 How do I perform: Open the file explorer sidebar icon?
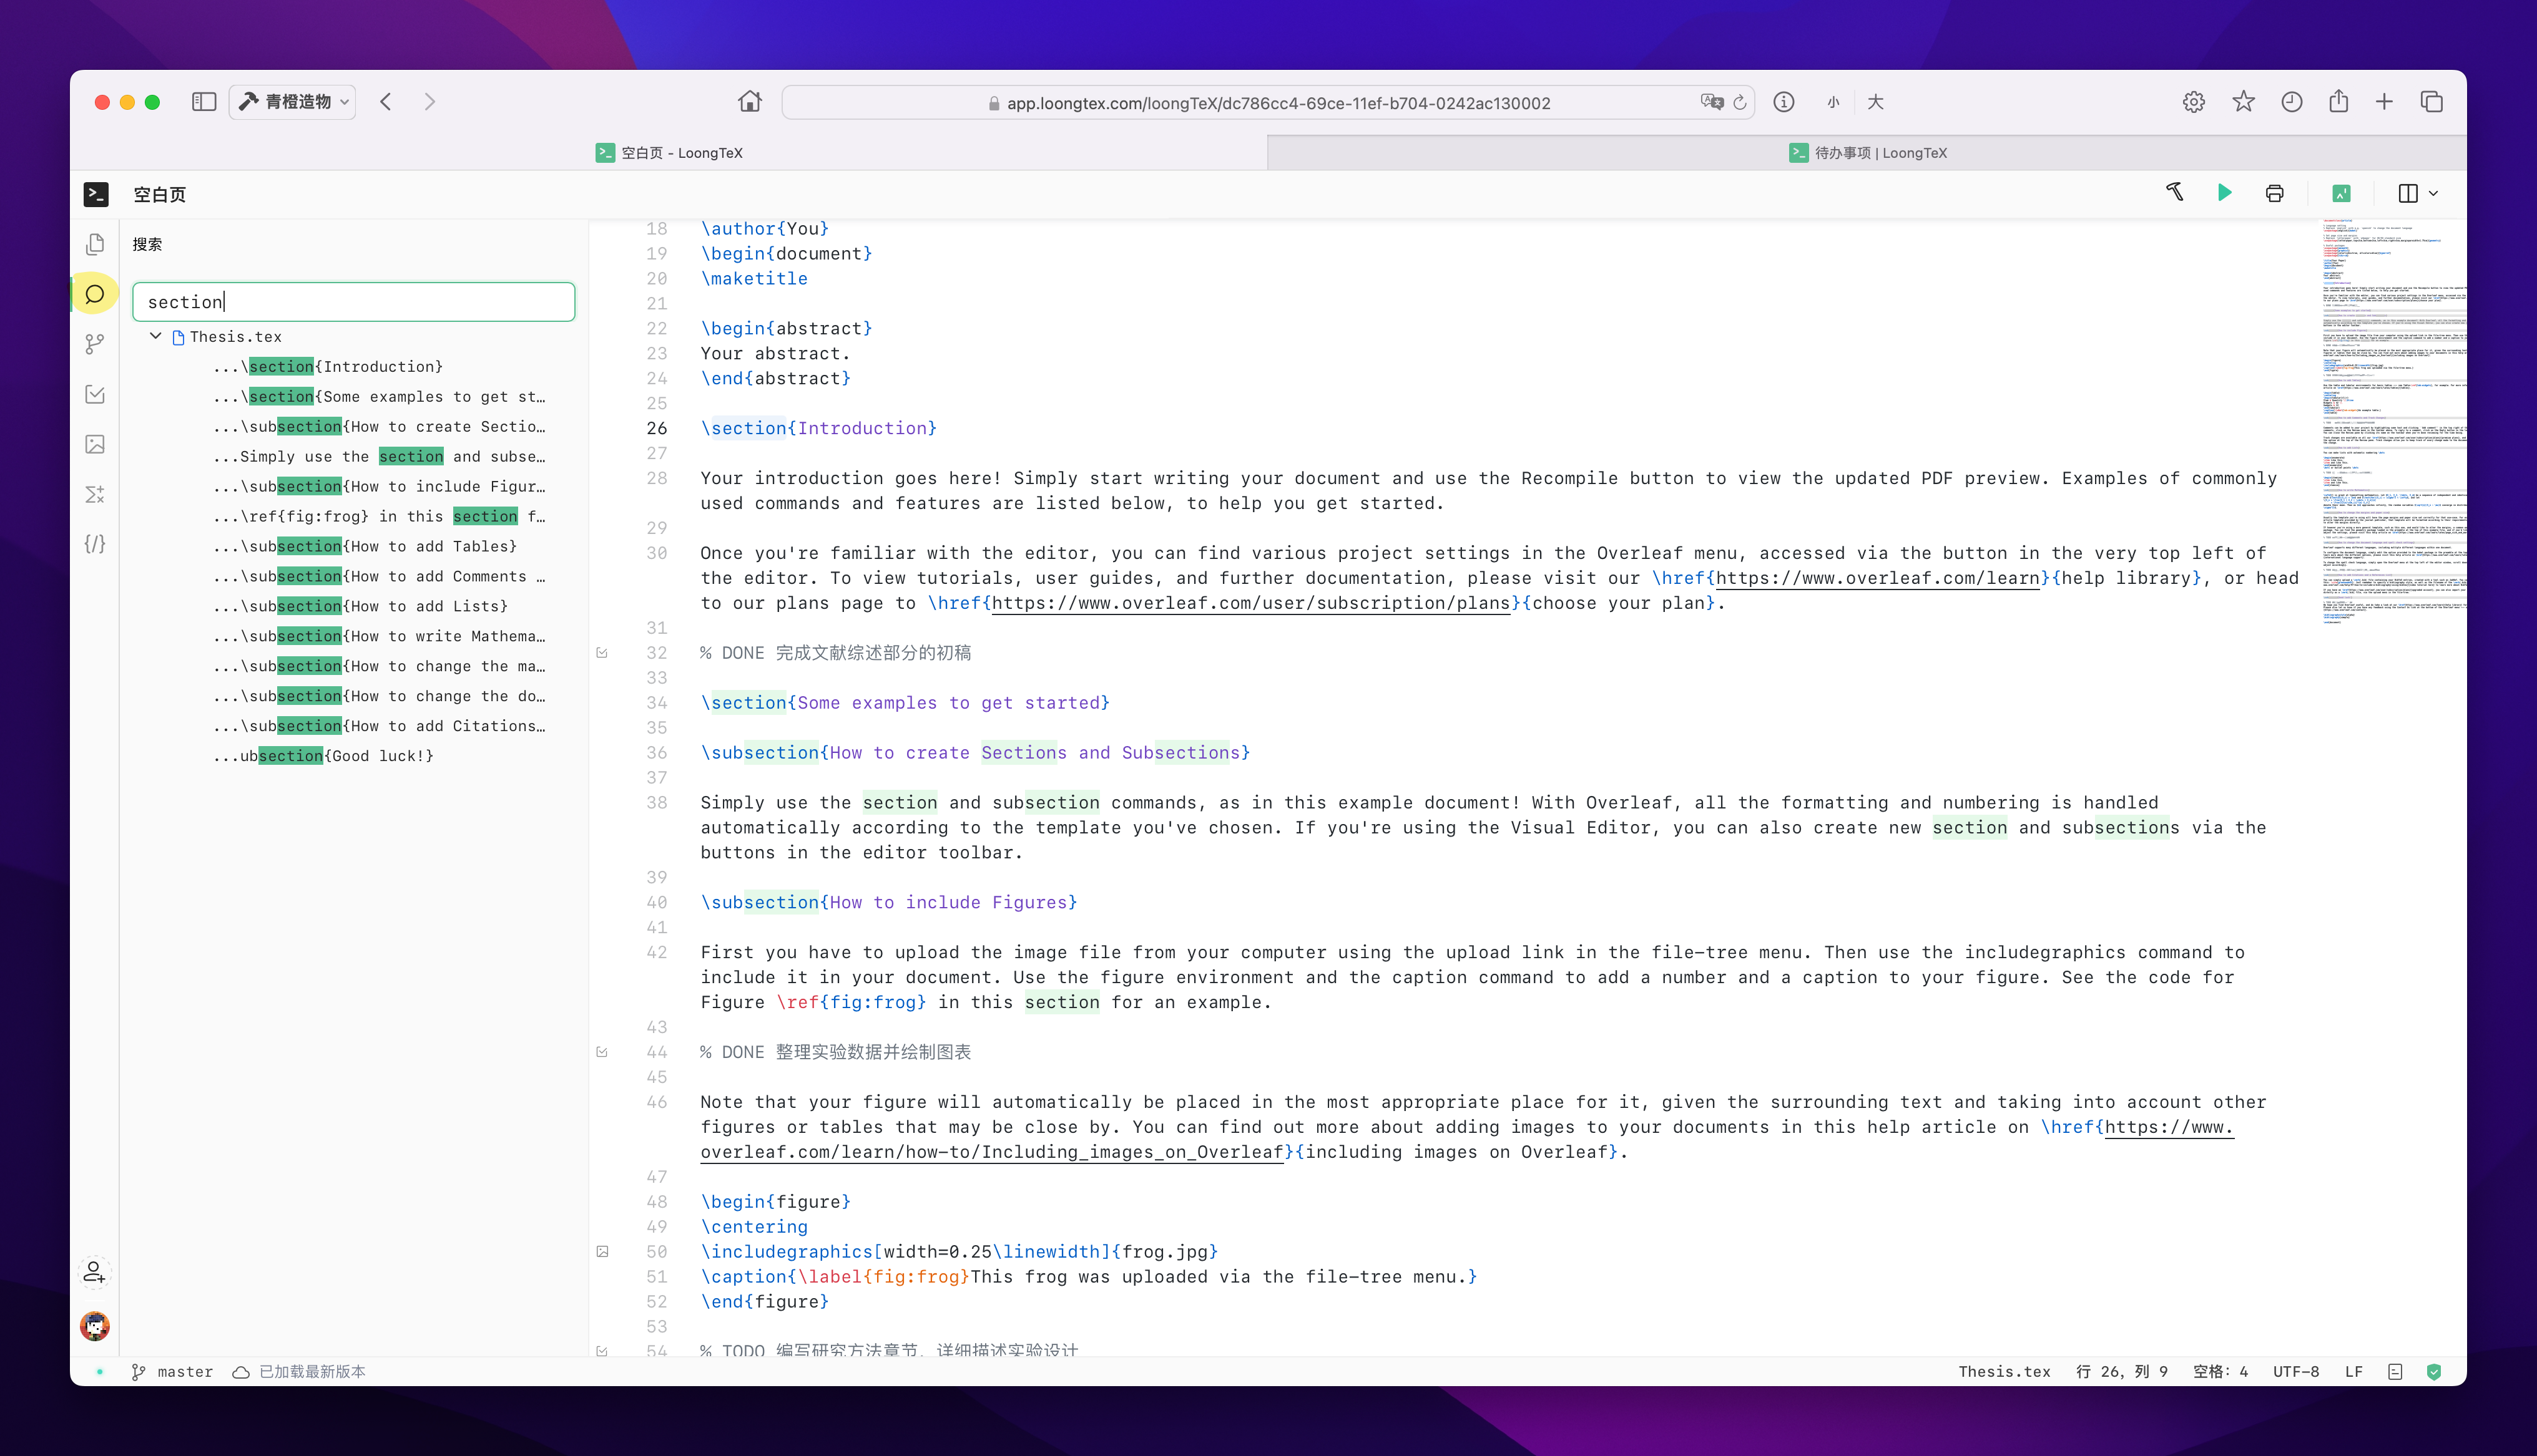[95, 244]
